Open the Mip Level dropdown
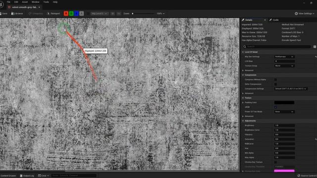 pyautogui.click(x=99, y=13)
